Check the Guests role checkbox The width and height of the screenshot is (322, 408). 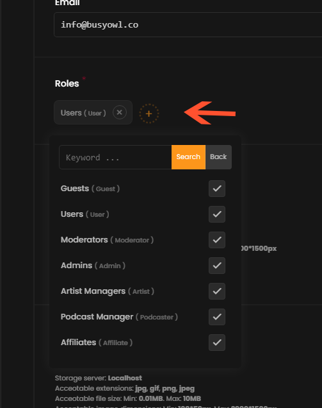point(217,189)
